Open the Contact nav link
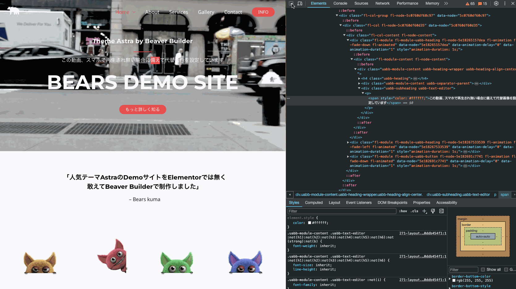 pos(233,12)
